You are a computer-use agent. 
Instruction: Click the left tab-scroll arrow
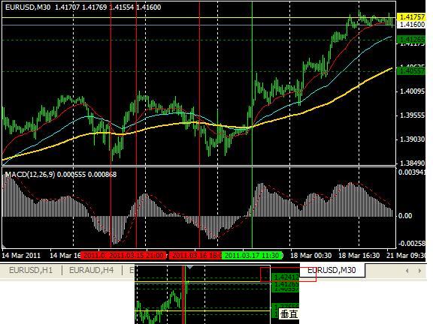407,271
